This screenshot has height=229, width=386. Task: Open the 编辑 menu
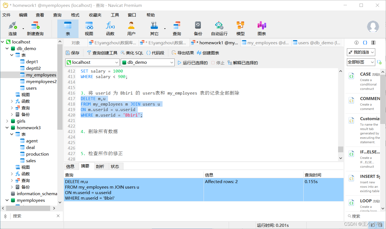(x=23, y=15)
